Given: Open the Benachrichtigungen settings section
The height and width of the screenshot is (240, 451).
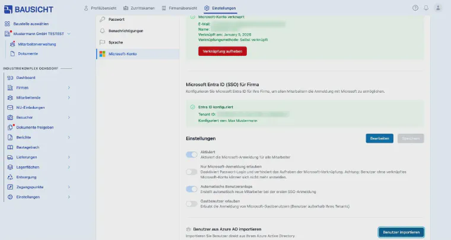Looking at the screenshot, I should coord(138,31).
